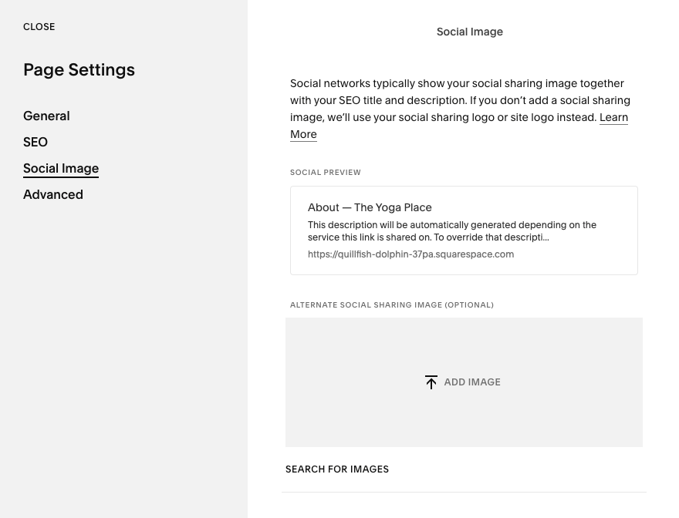Switch to the SEO section
This screenshot has height=518, width=679.
[x=35, y=142]
